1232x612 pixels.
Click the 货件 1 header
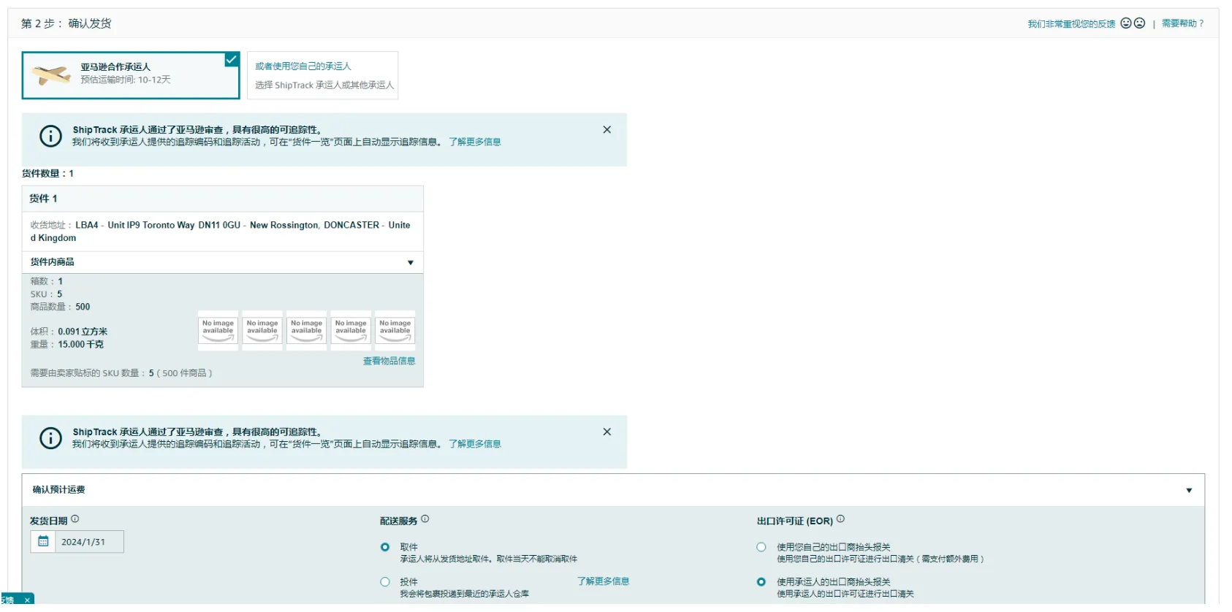tap(222, 199)
